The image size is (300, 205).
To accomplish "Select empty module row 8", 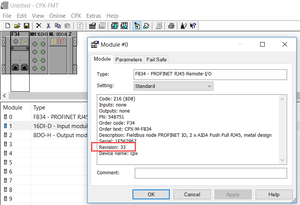I will 44,190.
